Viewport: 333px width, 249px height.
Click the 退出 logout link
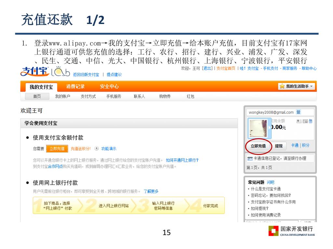[x=207, y=68]
